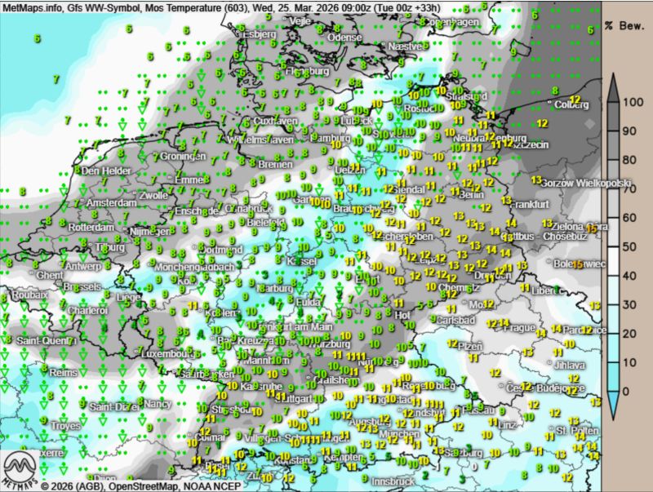Select the Nancy city label
Viewport: 653px width, 492px height.
tap(156, 403)
